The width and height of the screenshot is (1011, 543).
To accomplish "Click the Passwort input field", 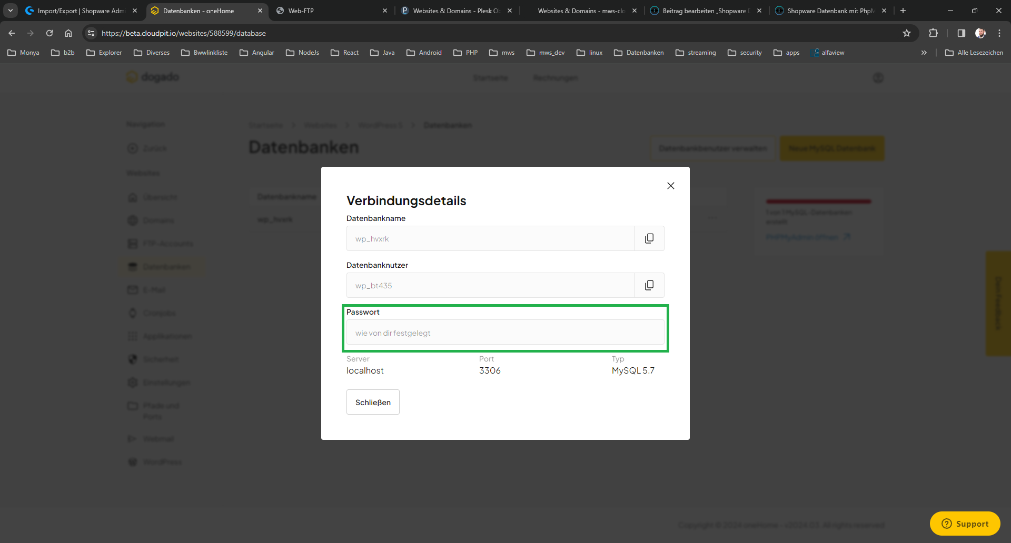I will pos(504,333).
